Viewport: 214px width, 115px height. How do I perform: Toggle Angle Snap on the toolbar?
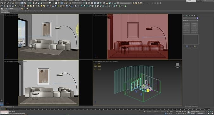coord(62,3)
